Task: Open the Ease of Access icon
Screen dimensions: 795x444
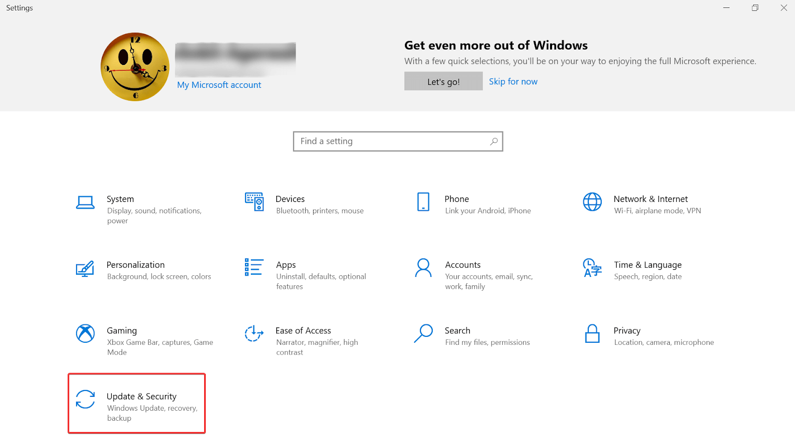Action: 254,333
